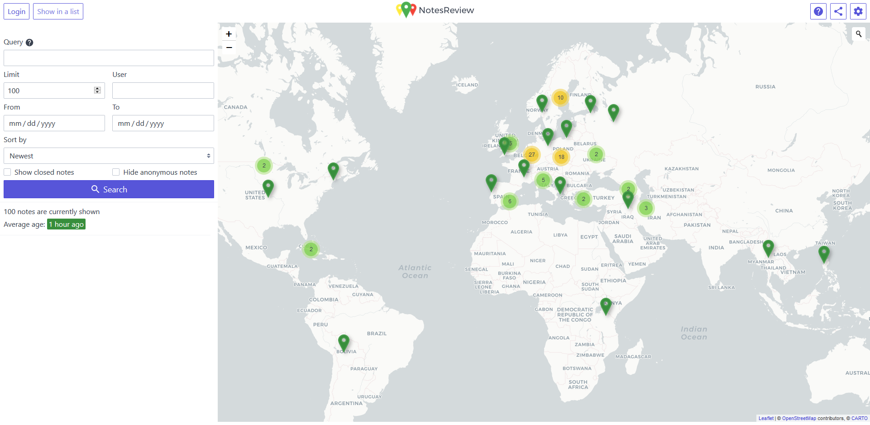Zoom in on the map
The image size is (870, 425).
coord(229,34)
